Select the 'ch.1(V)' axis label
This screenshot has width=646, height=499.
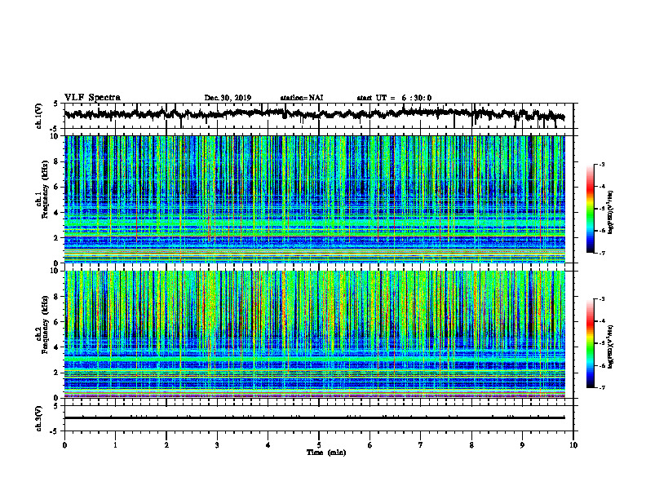pos(39,116)
